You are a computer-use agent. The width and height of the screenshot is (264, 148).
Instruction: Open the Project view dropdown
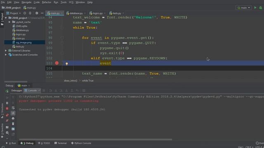point(14,13)
